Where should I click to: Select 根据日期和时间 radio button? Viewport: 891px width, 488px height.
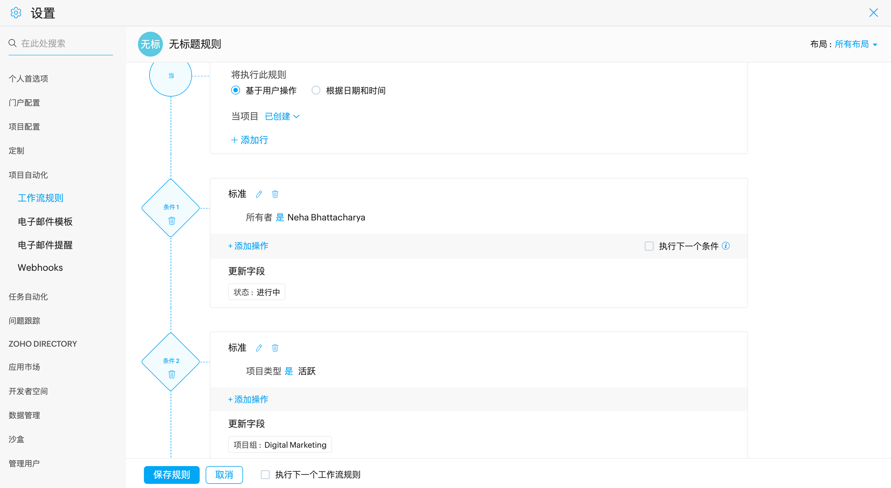coord(316,90)
